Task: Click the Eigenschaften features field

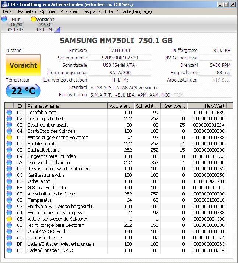Action: pos(160,95)
